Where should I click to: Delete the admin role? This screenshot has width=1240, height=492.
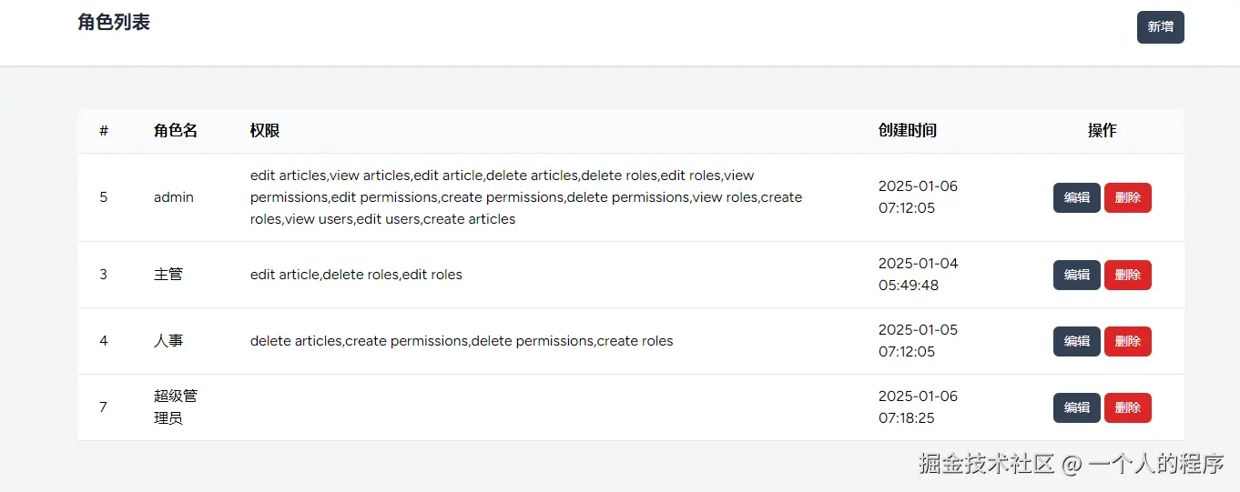click(x=1127, y=197)
